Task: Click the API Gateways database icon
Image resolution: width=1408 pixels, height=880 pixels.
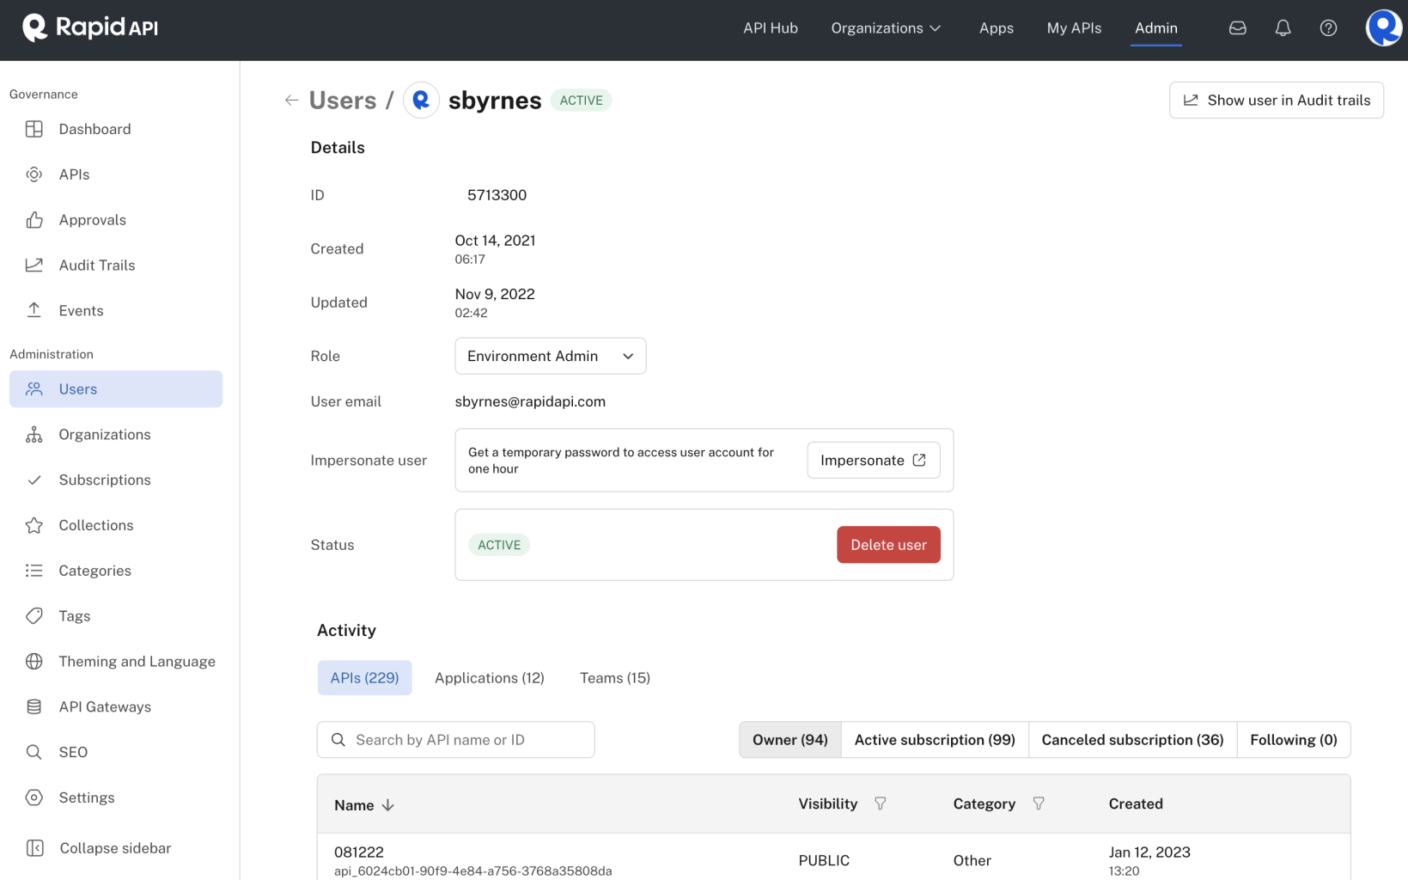Action: tap(34, 706)
